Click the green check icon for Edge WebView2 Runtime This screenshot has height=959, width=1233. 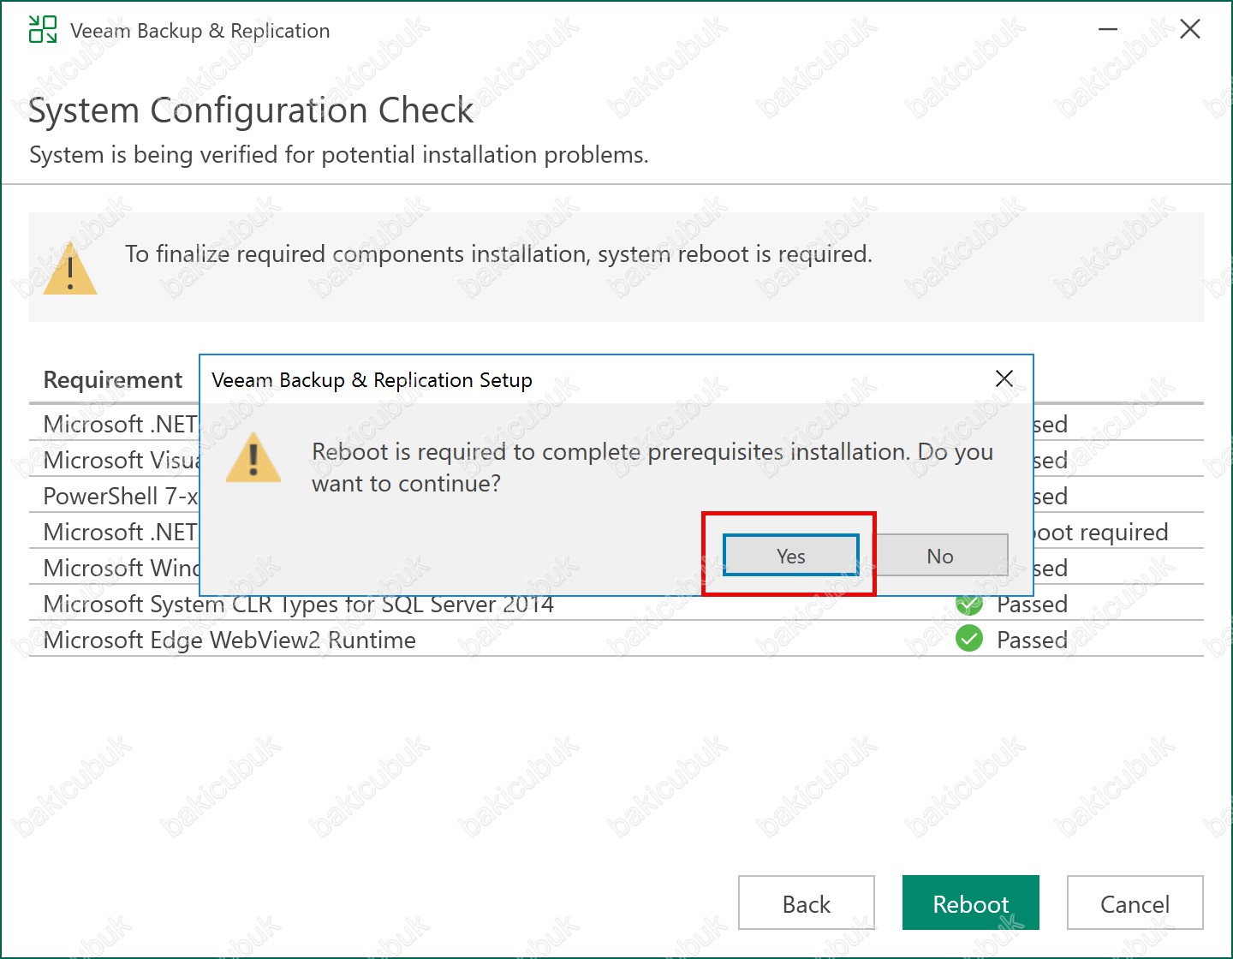click(968, 639)
